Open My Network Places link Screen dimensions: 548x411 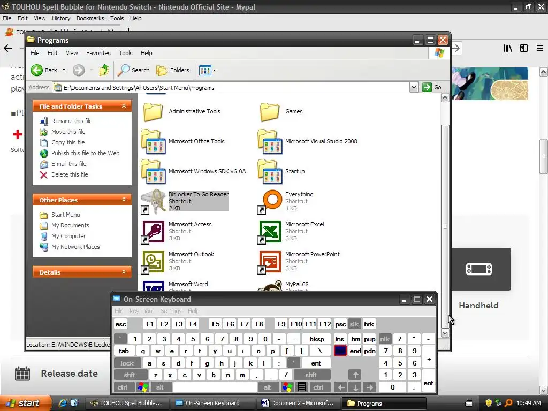[75, 247]
